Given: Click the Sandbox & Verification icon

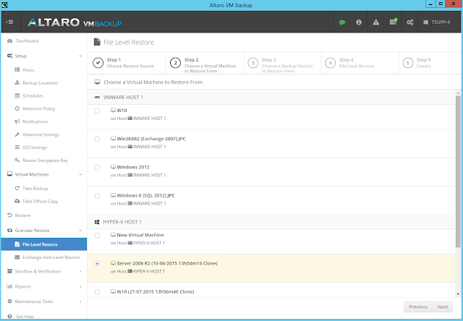Looking at the screenshot, I should tap(9, 271).
